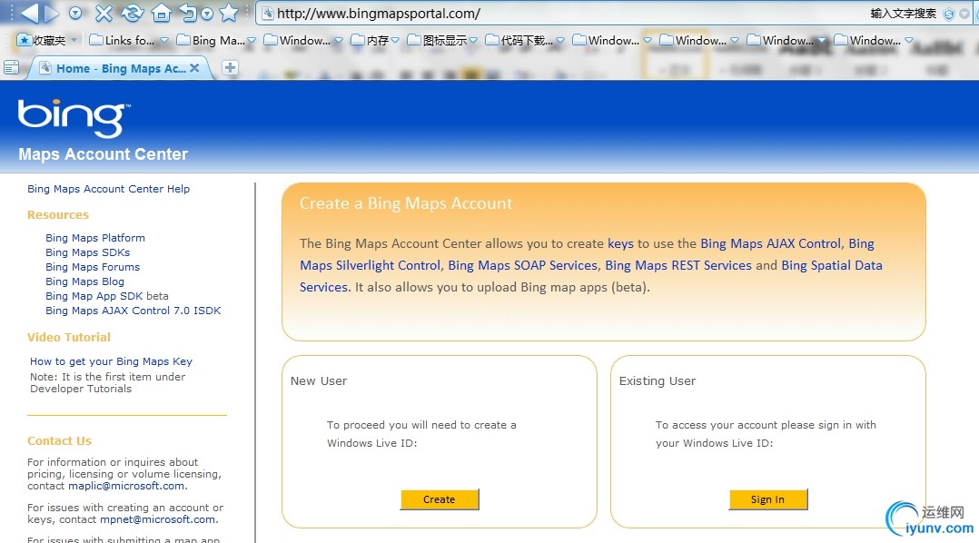Open the dropdown next to the undo arrow

207,13
